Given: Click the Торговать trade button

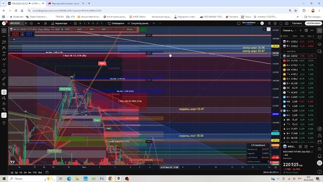Looking at the screenshot, I should [297, 23].
